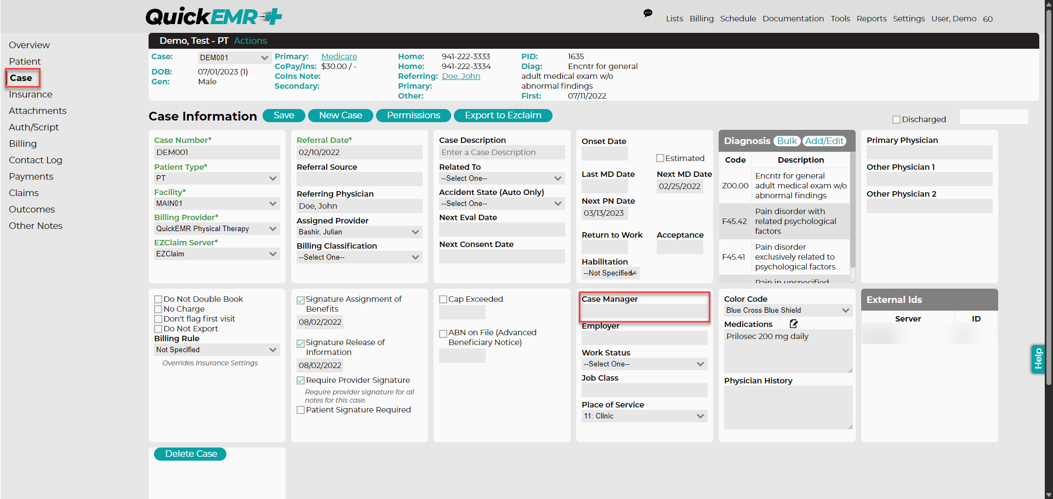
Task: Expand the Billing Provider dropdown
Action: (x=217, y=228)
